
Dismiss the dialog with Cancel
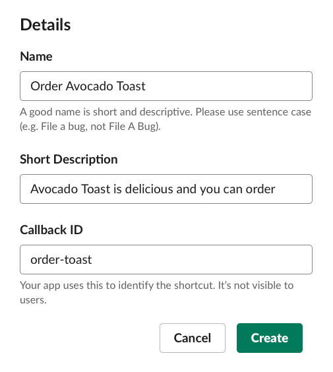click(193, 338)
